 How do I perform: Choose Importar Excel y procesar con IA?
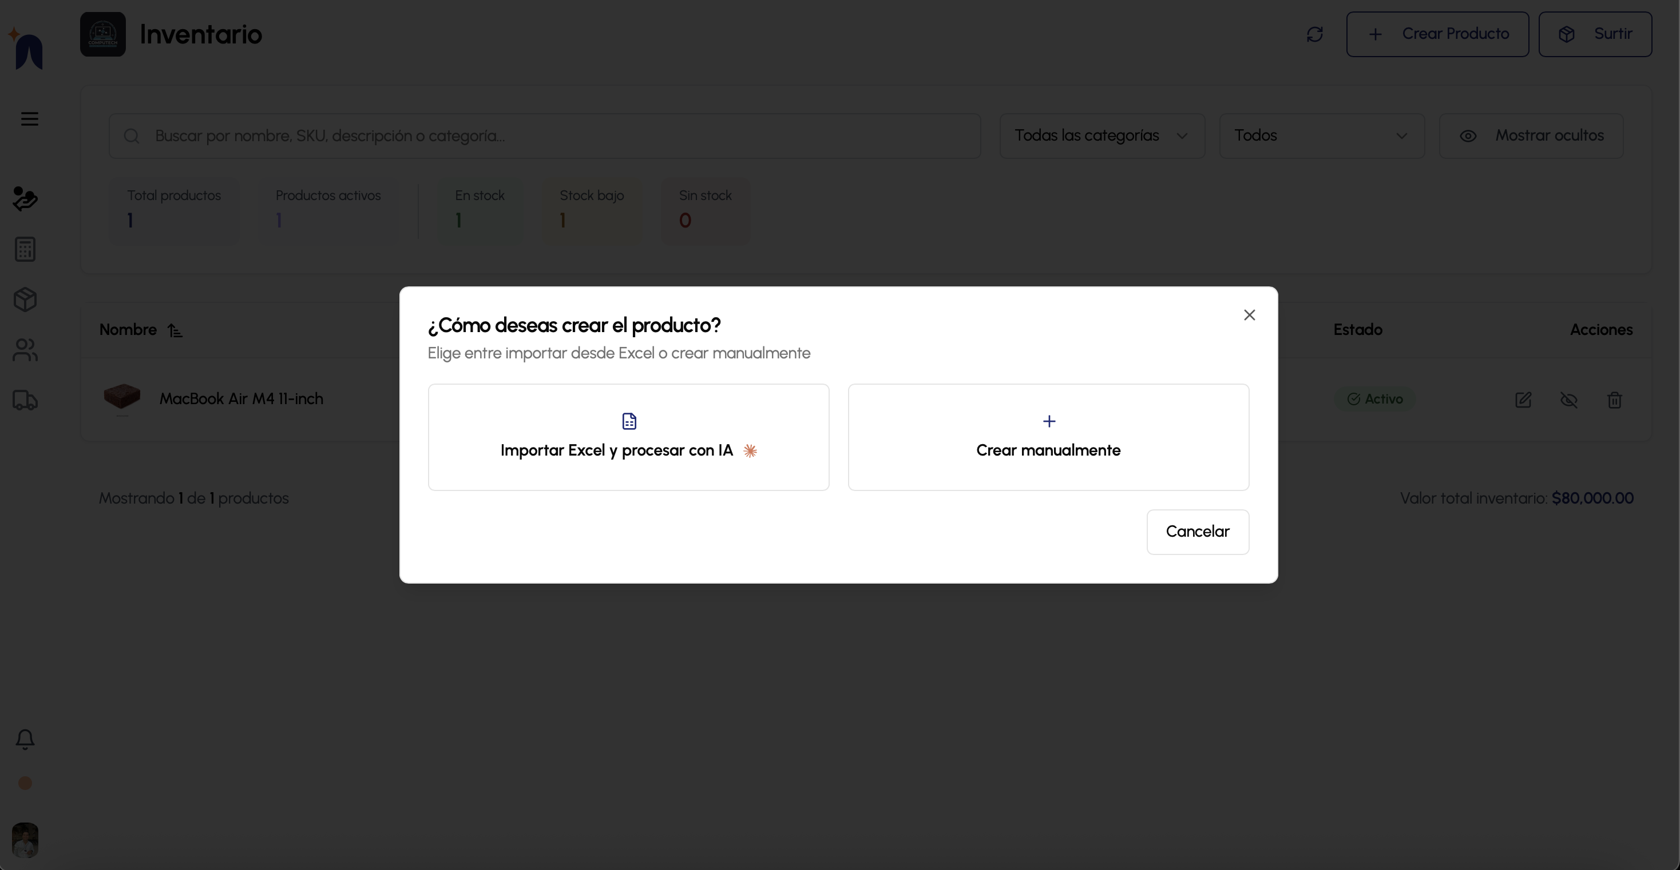628,437
